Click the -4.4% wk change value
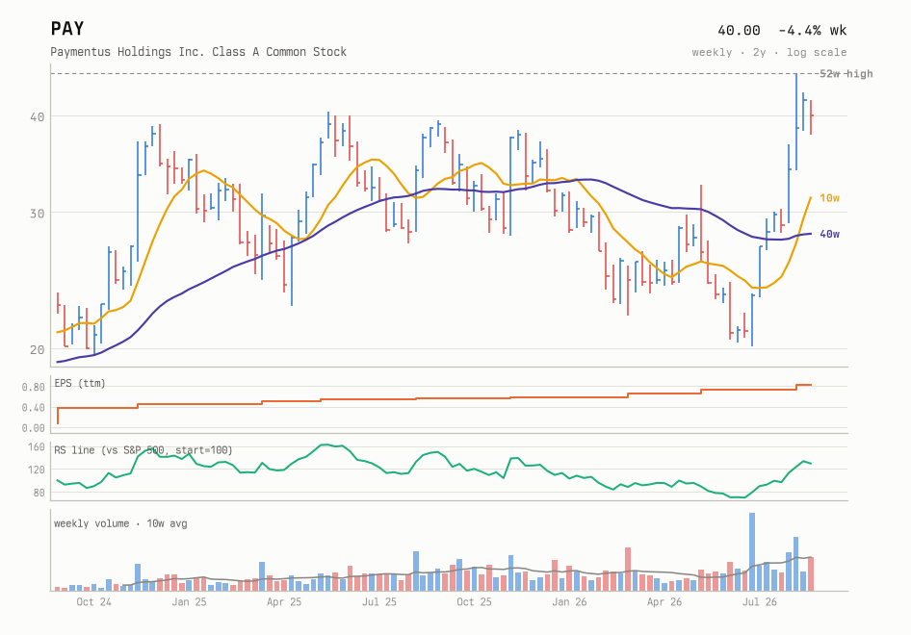This screenshot has height=635, width=911. [x=812, y=30]
